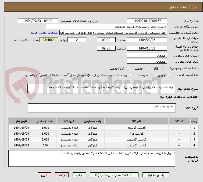Click the response deadline time 09:30 field

(106, 40)
